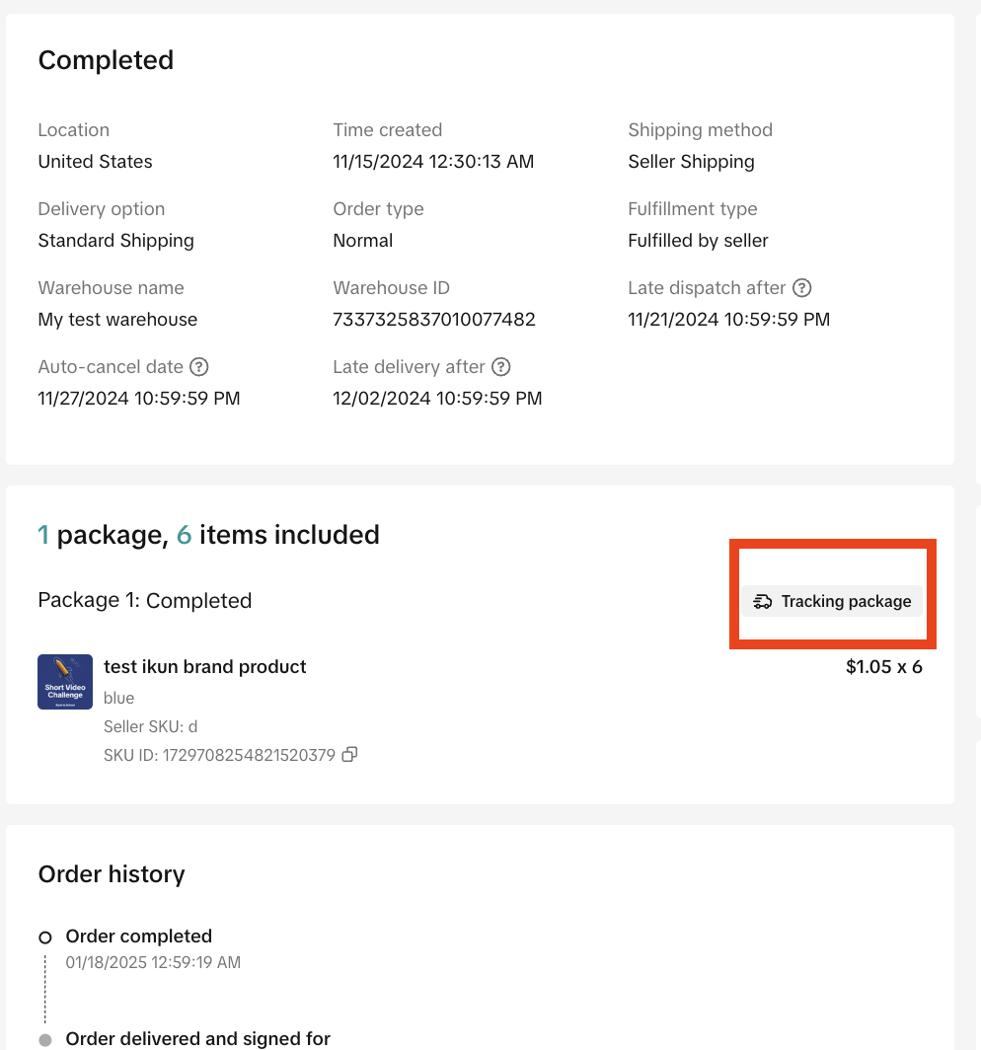
Task: Click the Time created timestamp value
Action: coord(433,162)
